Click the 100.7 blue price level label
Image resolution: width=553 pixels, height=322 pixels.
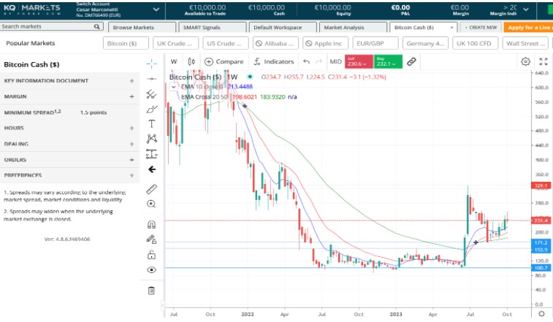(541, 268)
